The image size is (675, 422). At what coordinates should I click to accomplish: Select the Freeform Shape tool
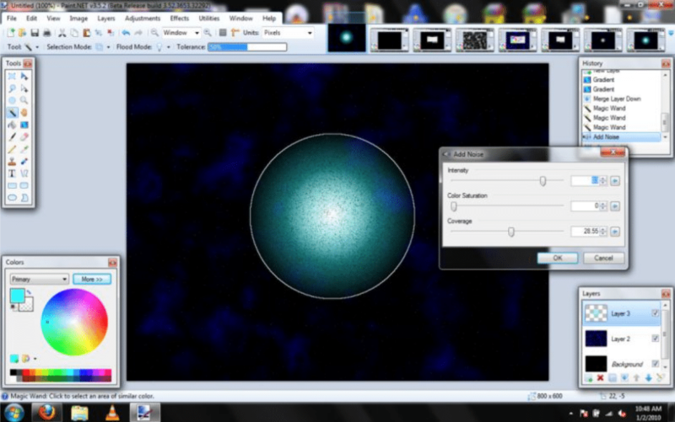(24, 198)
